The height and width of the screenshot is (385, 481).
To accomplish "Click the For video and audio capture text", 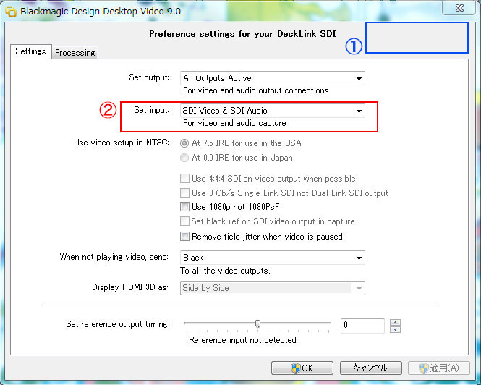I will (x=234, y=123).
